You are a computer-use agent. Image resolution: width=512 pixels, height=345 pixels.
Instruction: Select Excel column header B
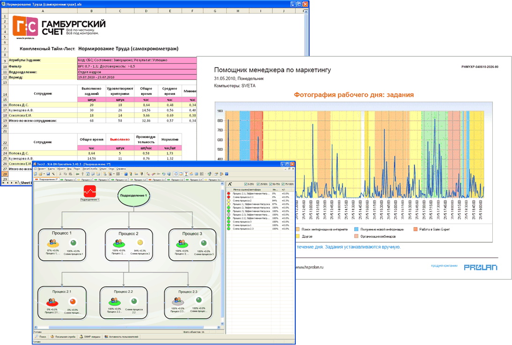(91, 11)
